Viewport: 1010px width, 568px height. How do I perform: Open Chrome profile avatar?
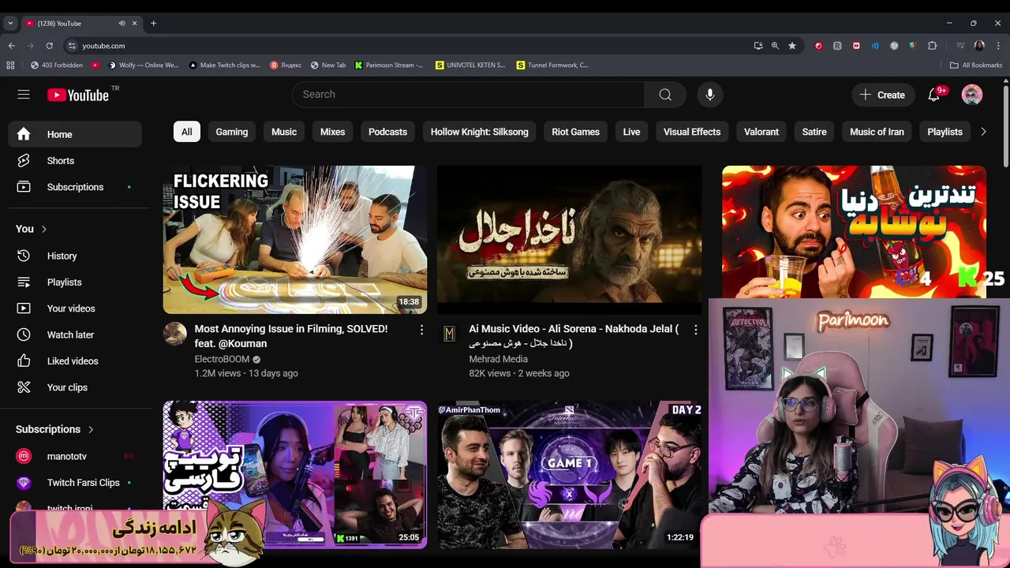click(x=979, y=46)
